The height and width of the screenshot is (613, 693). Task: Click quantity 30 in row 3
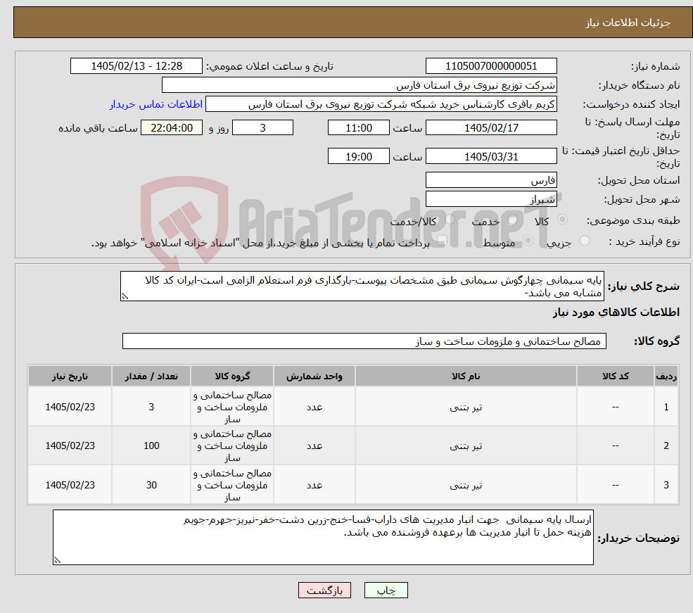pyautogui.click(x=151, y=486)
